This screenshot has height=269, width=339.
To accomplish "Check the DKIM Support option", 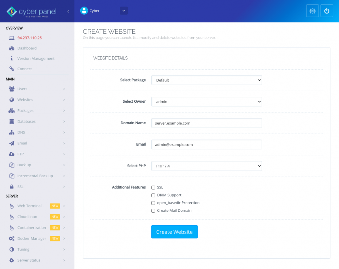I will (x=153, y=195).
